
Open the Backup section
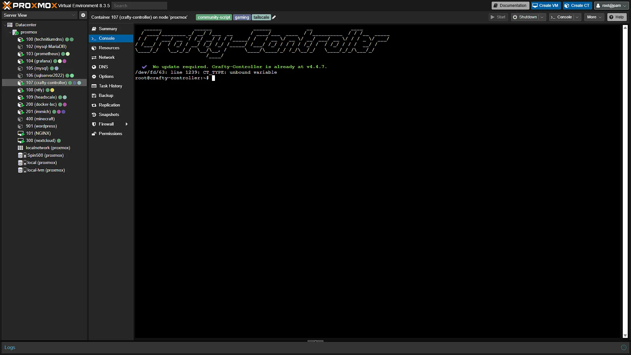pyautogui.click(x=111, y=96)
